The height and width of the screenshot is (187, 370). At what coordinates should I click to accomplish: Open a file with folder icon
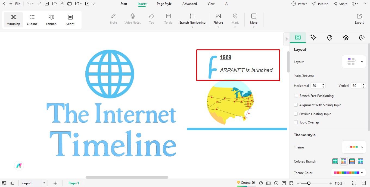click(x=54, y=4)
